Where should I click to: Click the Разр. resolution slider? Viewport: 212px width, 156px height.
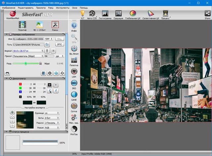point(25,63)
